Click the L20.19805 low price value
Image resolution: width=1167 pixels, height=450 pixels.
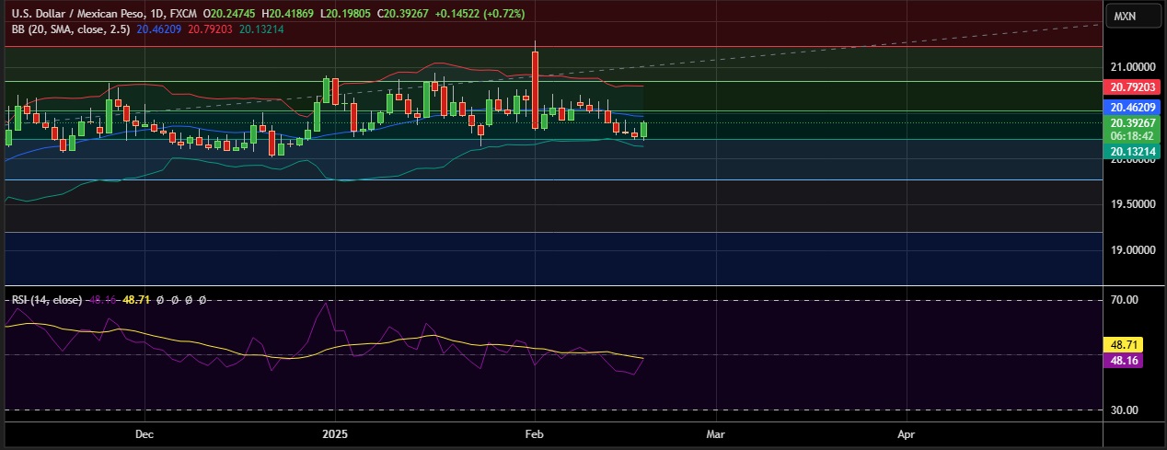(x=346, y=16)
